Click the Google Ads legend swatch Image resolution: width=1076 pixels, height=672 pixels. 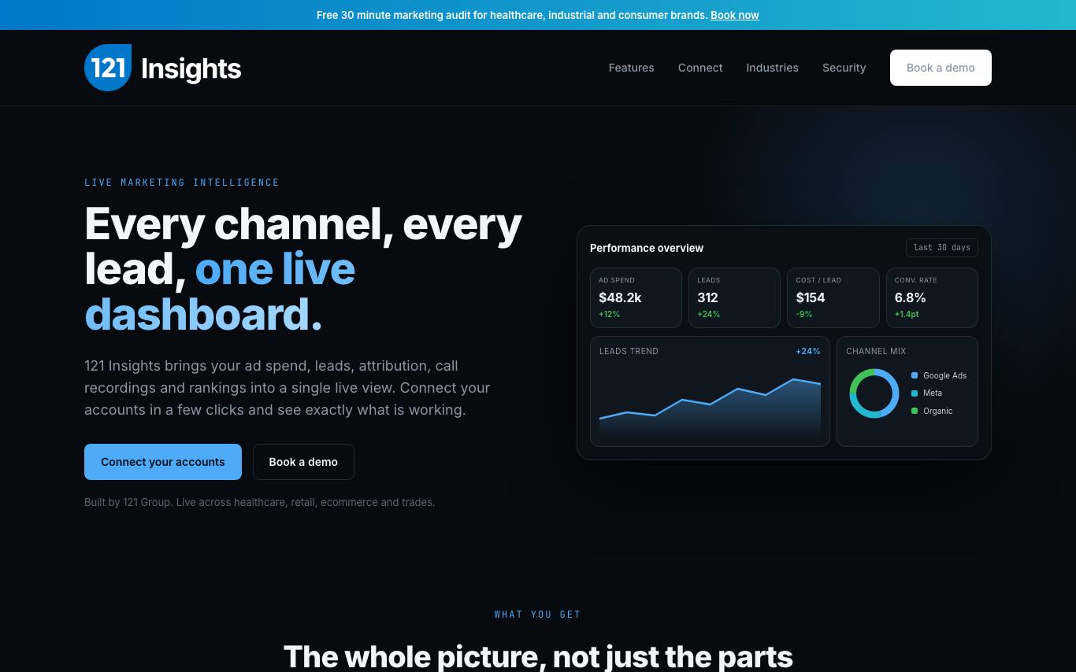coord(915,375)
